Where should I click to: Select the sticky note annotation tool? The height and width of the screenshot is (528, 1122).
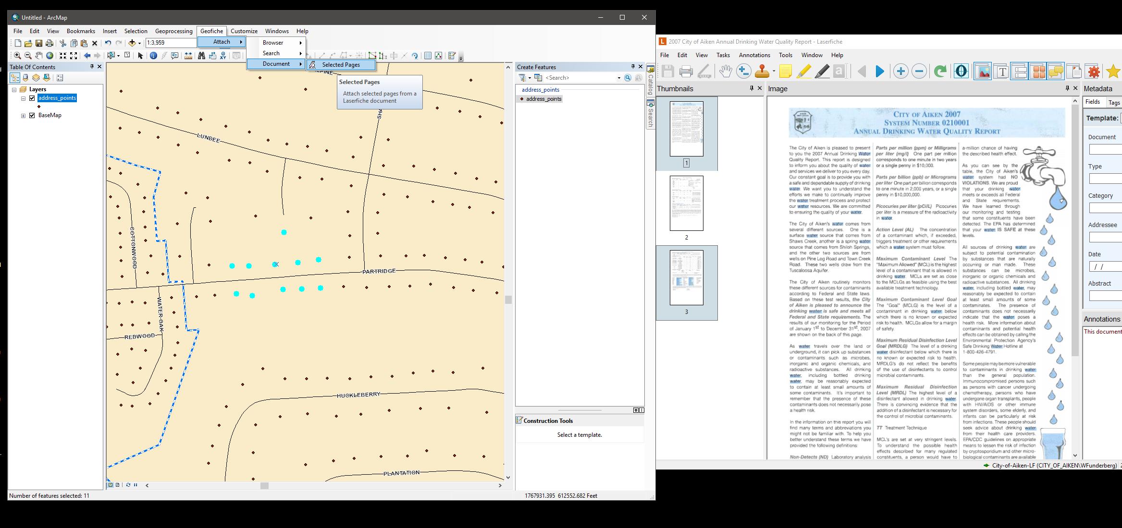point(785,72)
